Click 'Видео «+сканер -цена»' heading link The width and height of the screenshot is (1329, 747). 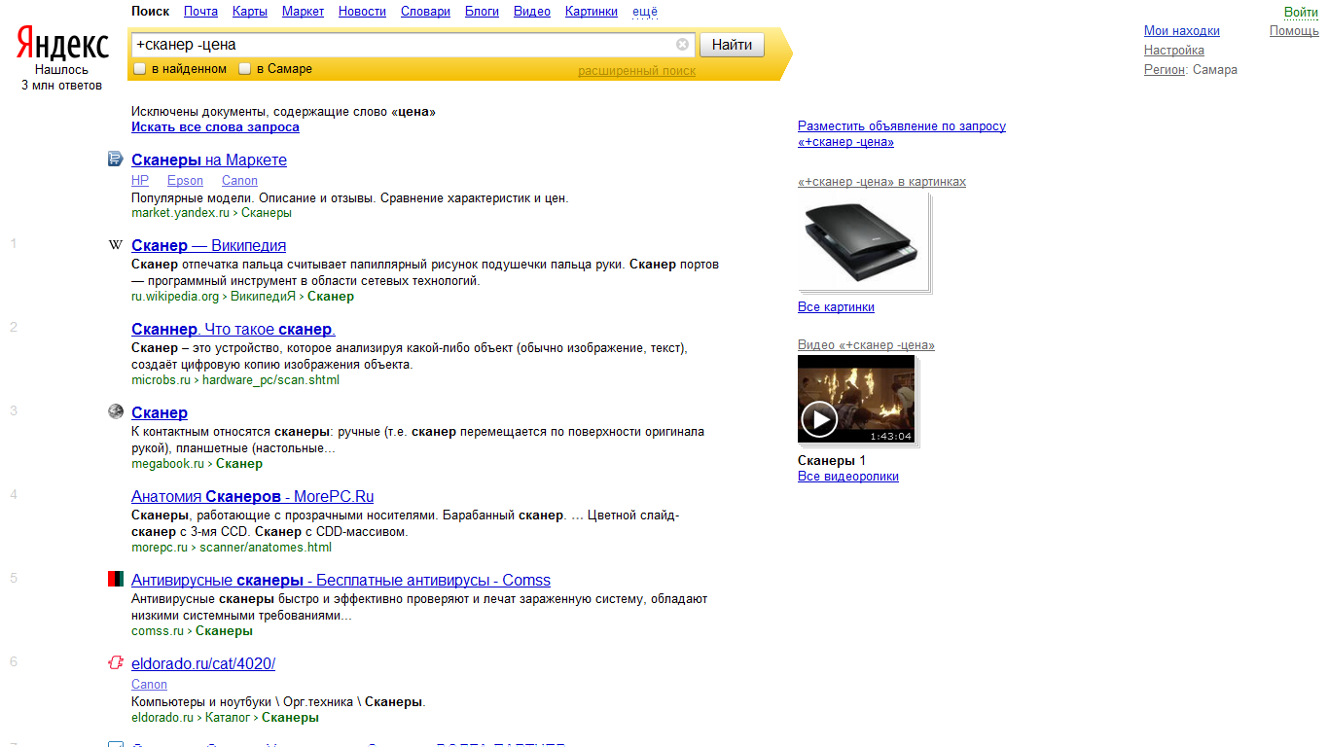tap(866, 345)
